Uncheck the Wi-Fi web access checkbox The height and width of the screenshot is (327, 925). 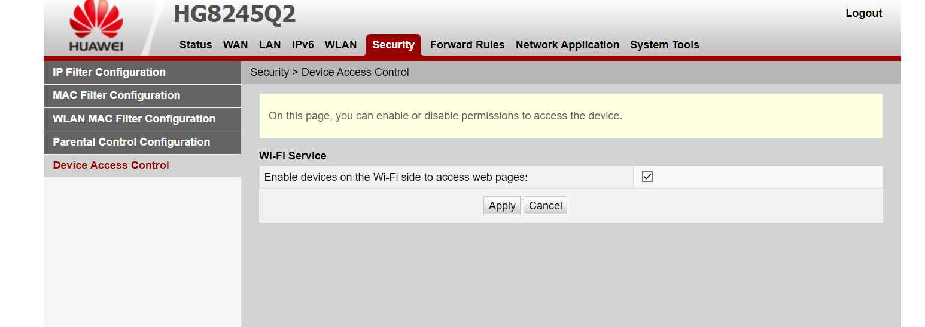pos(647,177)
